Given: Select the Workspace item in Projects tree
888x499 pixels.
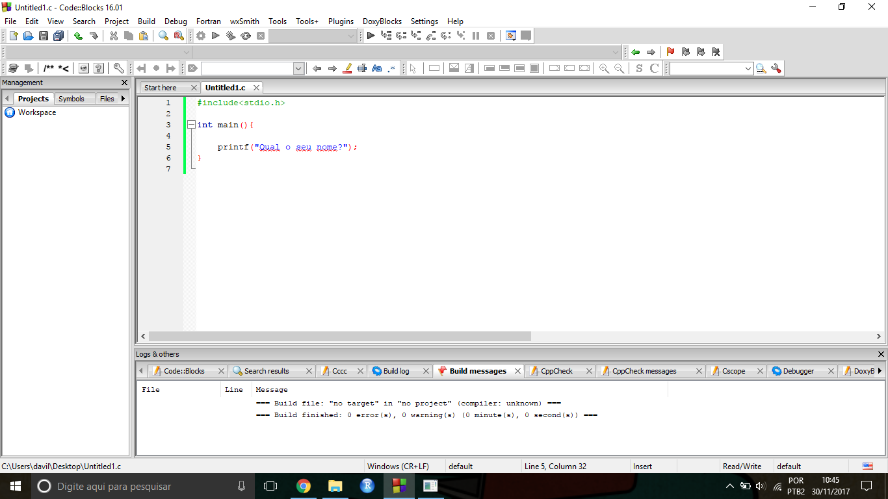Looking at the screenshot, I should coord(37,112).
